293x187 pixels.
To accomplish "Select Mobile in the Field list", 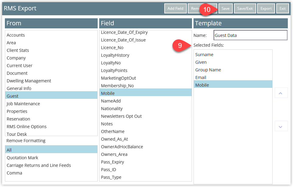I will pos(145,92).
